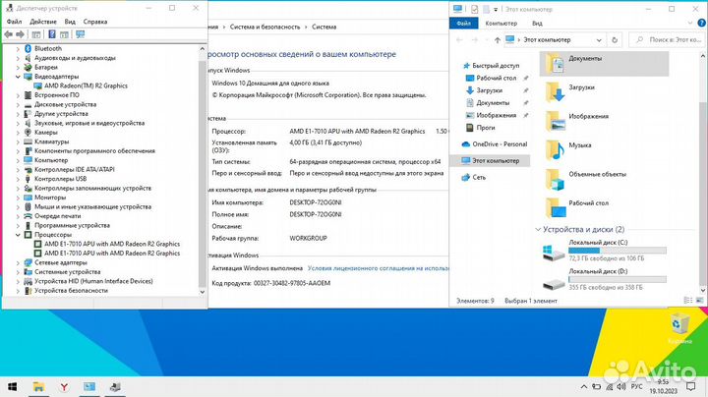Select the Объемные объекты folder icon
708x397 pixels.
[555, 179]
